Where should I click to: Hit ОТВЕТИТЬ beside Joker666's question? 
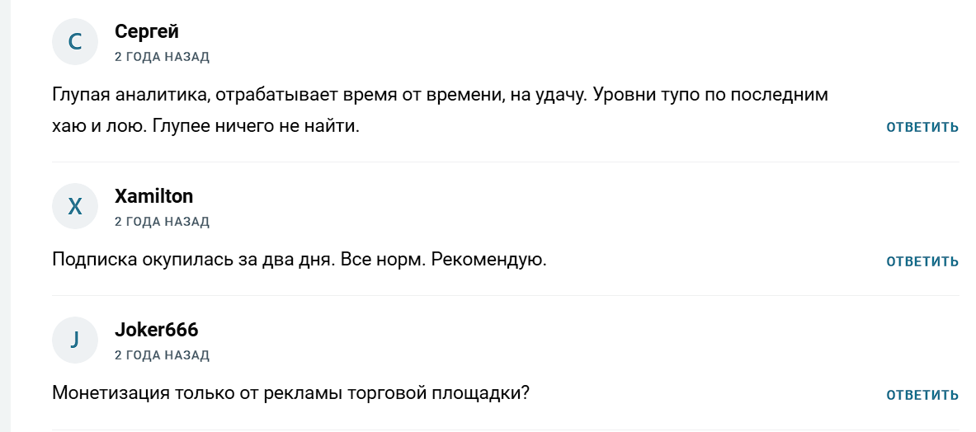click(x=922, y=396)
